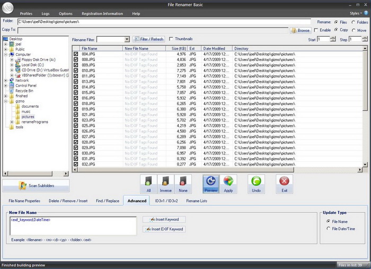Click the Insert EXIF Keyword button
371x269 pixels.
pos(164,229)
